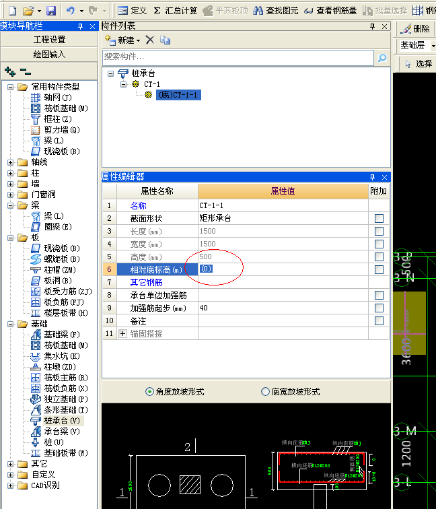Click the search magnifier button
The height and width of the screenshot is (509, 436).
[382, 57]
